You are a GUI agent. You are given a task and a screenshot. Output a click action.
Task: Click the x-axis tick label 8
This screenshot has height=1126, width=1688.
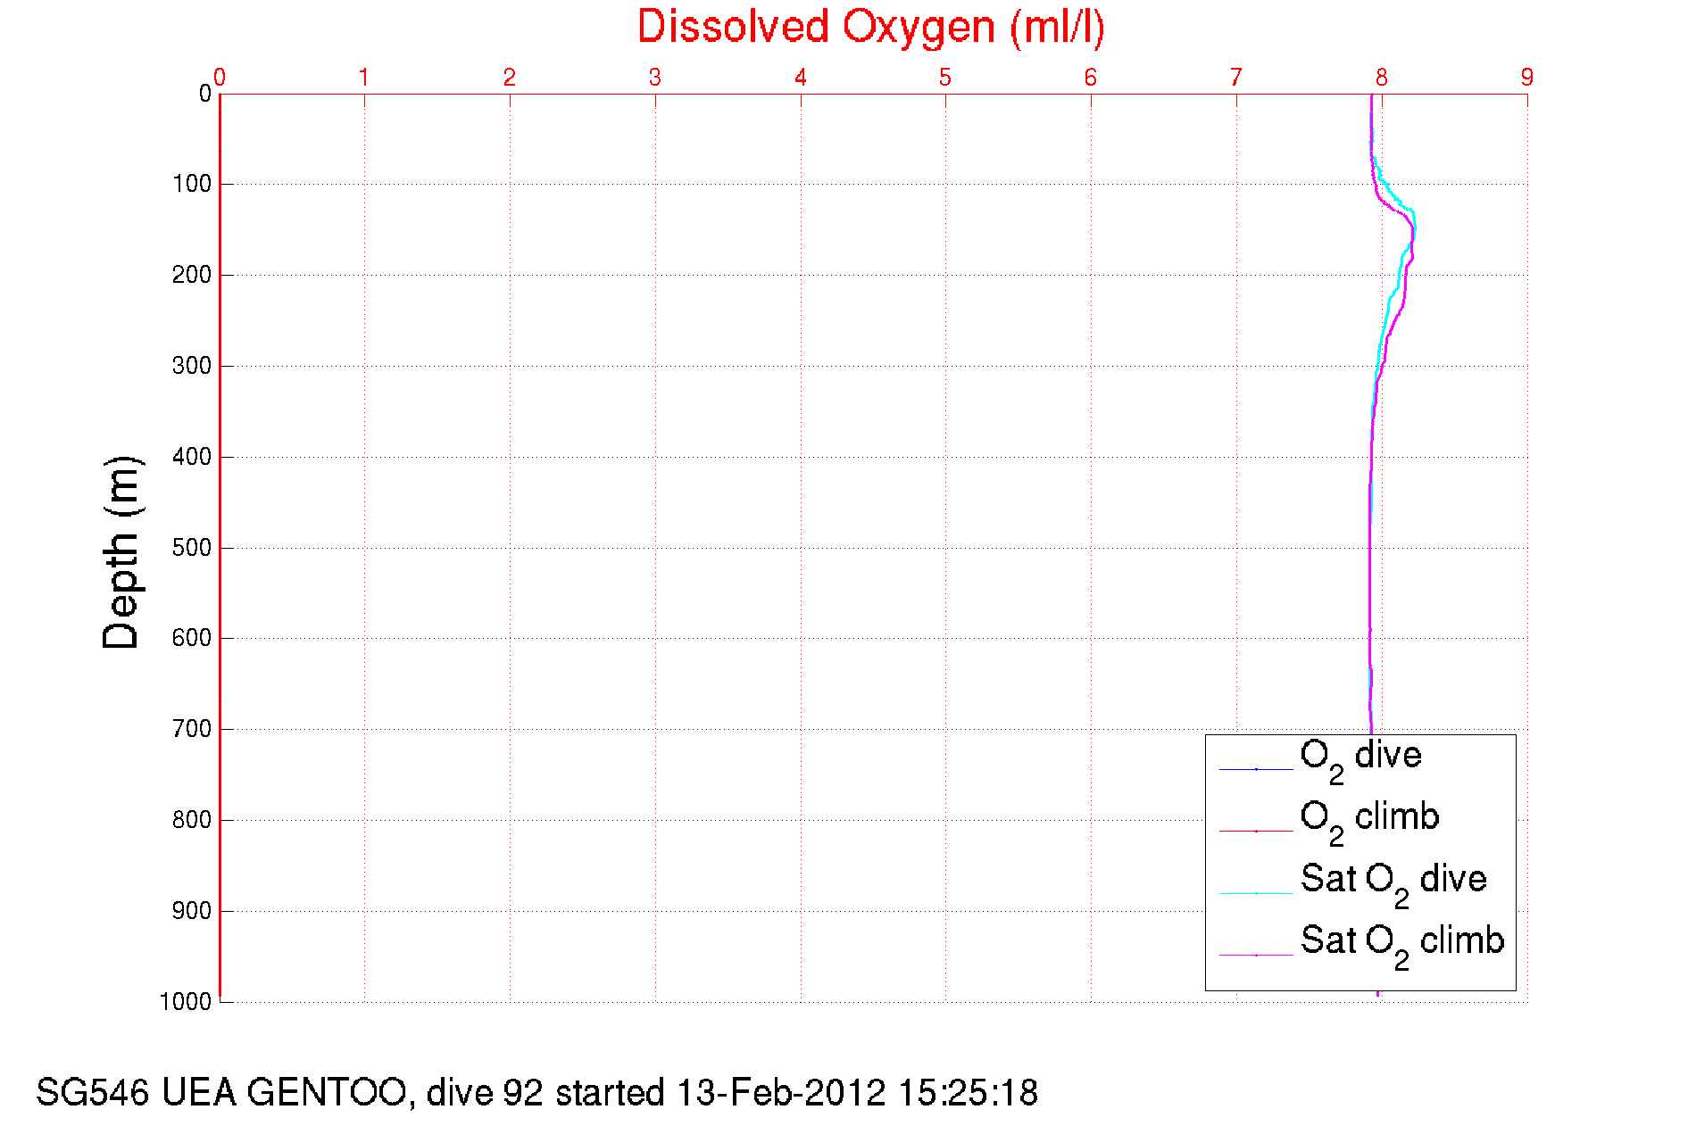tap(1382, 78)
